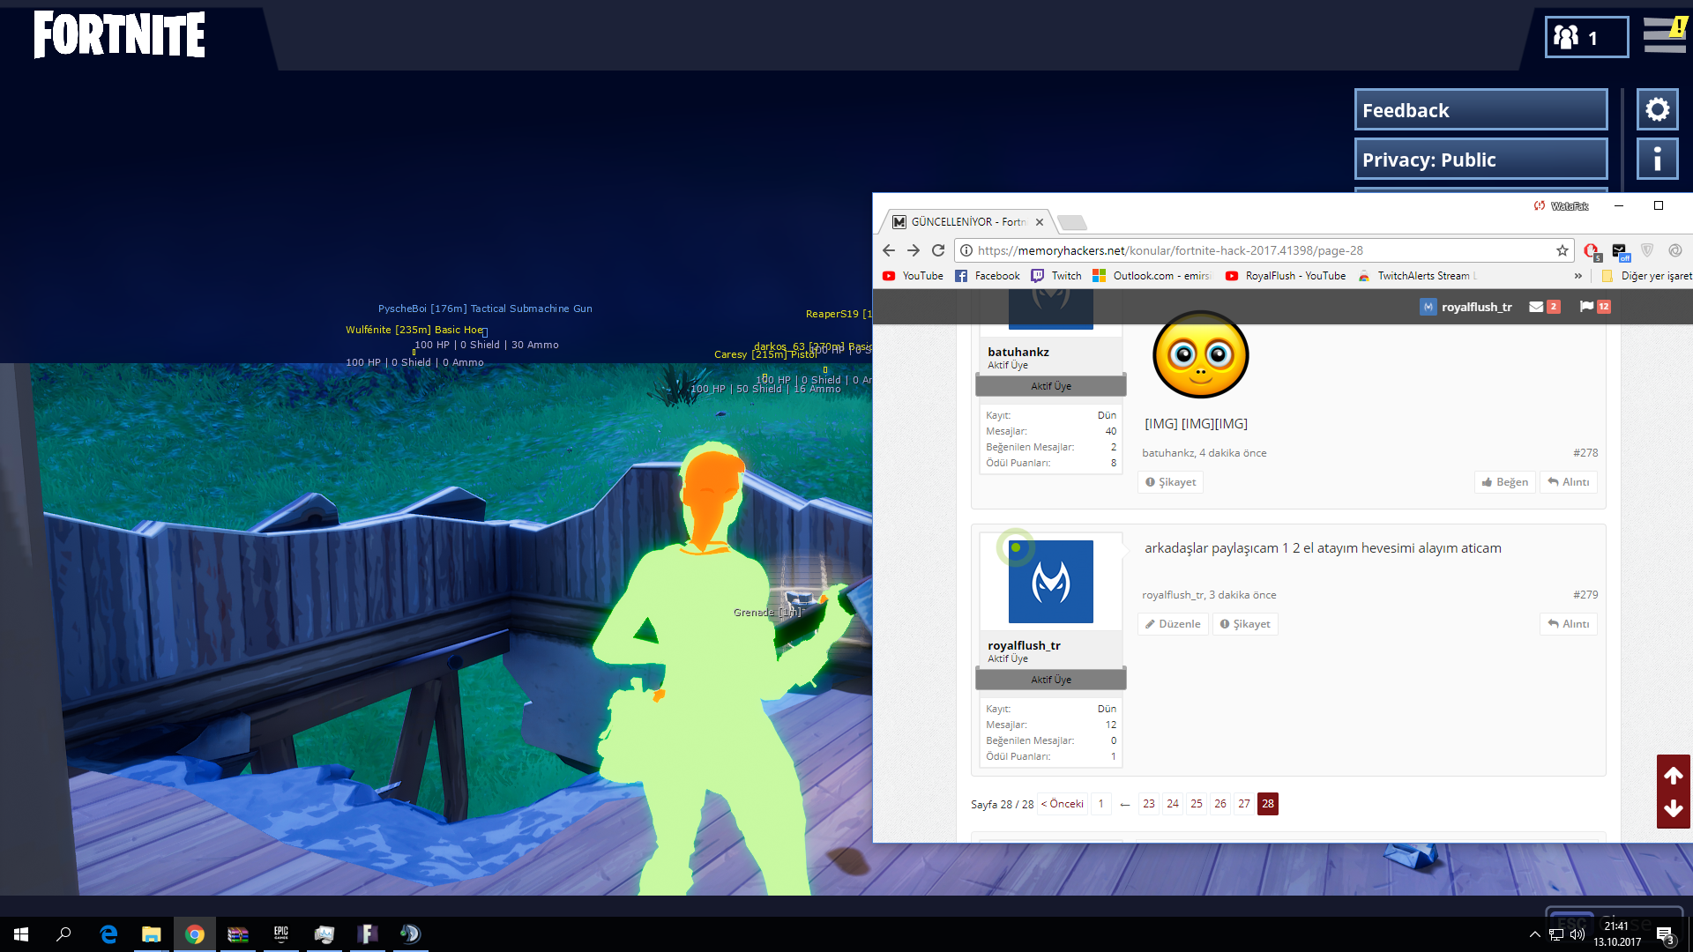Screen dimensions: 1693x952
Task: Click the red scroll-to-top arrow
Action: tap(1674, 775)
